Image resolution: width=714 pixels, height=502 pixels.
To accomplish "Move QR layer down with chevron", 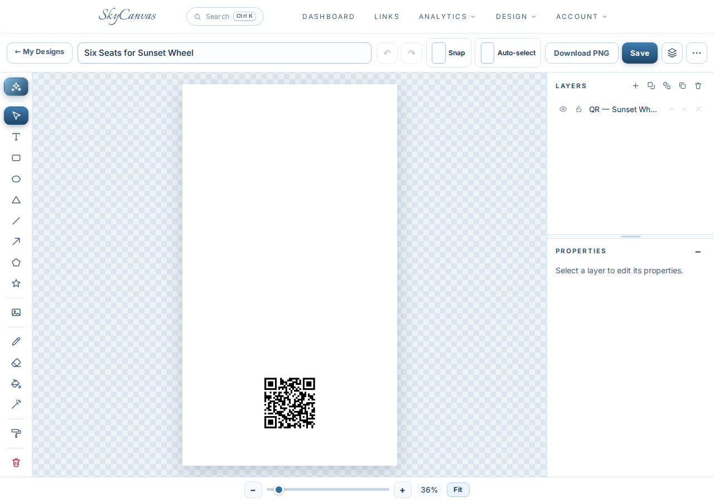I will tap(684, 109).
